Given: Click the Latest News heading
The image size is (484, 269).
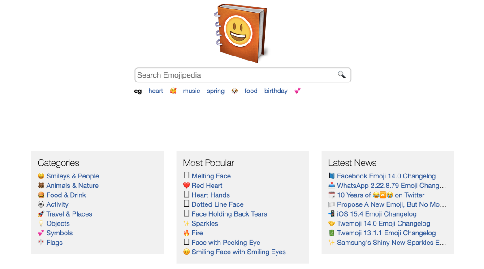Looking at the screenshot, I should click(x=352, y=163).
